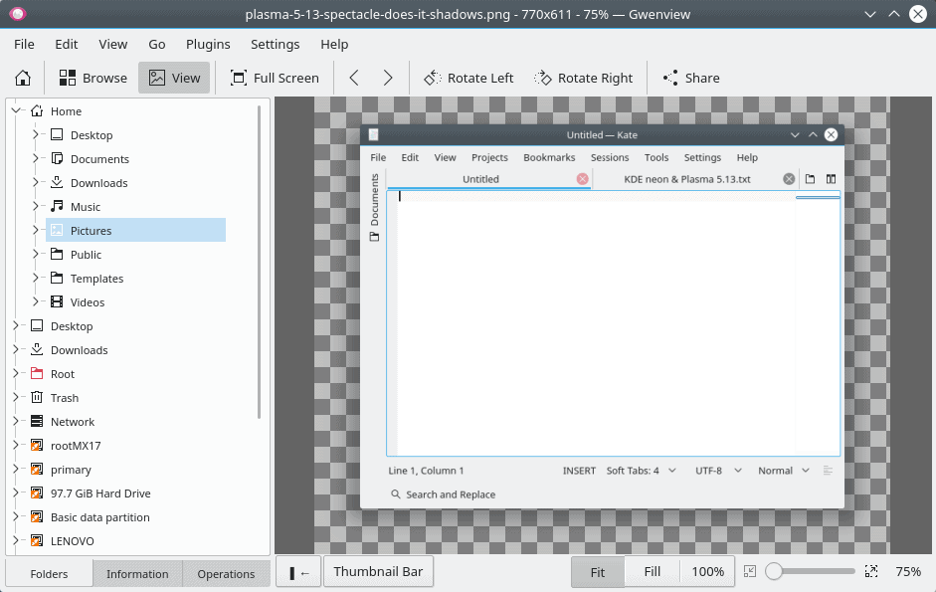Expand the LENOVO drive node

tap(16, 540)
